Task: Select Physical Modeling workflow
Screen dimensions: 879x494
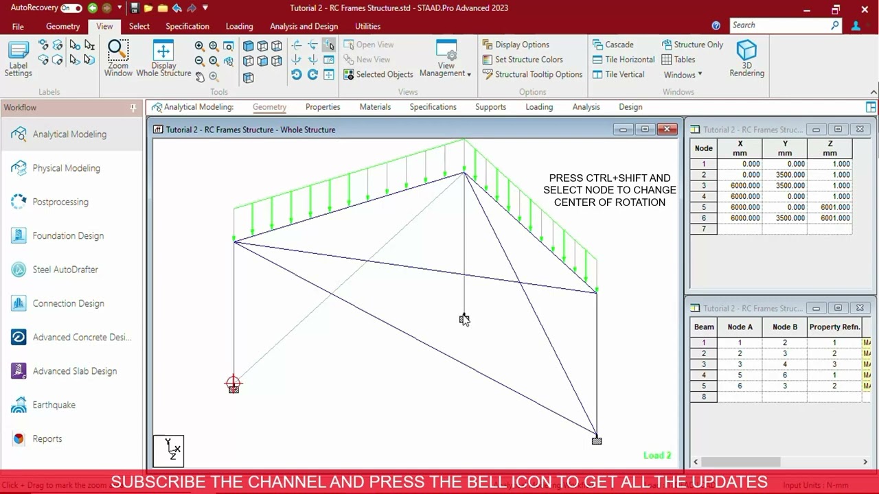Action: tap(66, 168)
